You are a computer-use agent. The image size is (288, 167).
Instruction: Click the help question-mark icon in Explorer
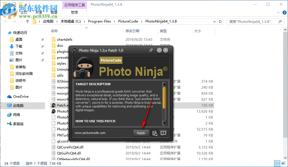pos(284,13)
